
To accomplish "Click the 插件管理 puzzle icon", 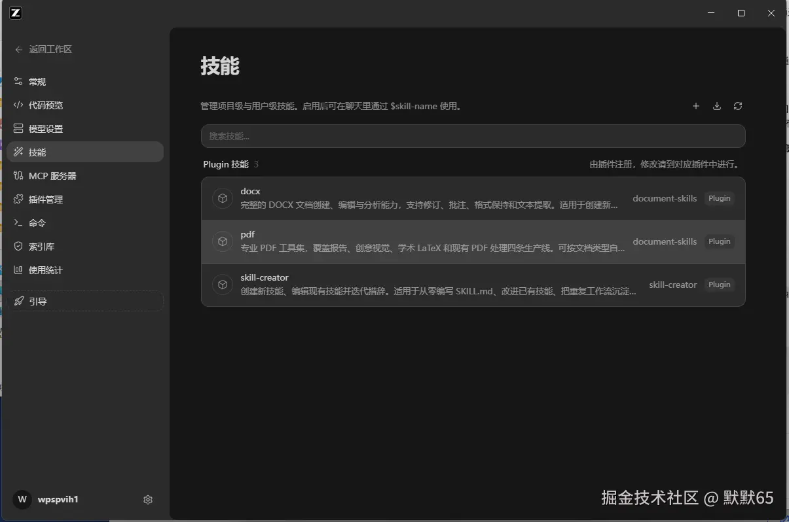I will tap(18, 200).
